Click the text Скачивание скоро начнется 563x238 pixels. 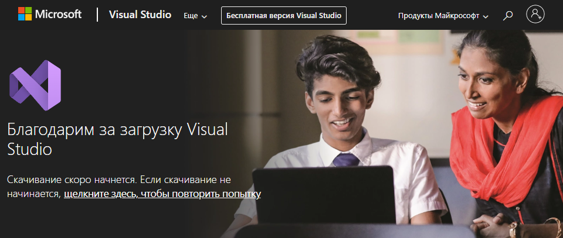click(72, 180)
